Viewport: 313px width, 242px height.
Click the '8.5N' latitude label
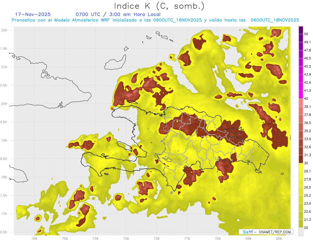pos(3,159)
